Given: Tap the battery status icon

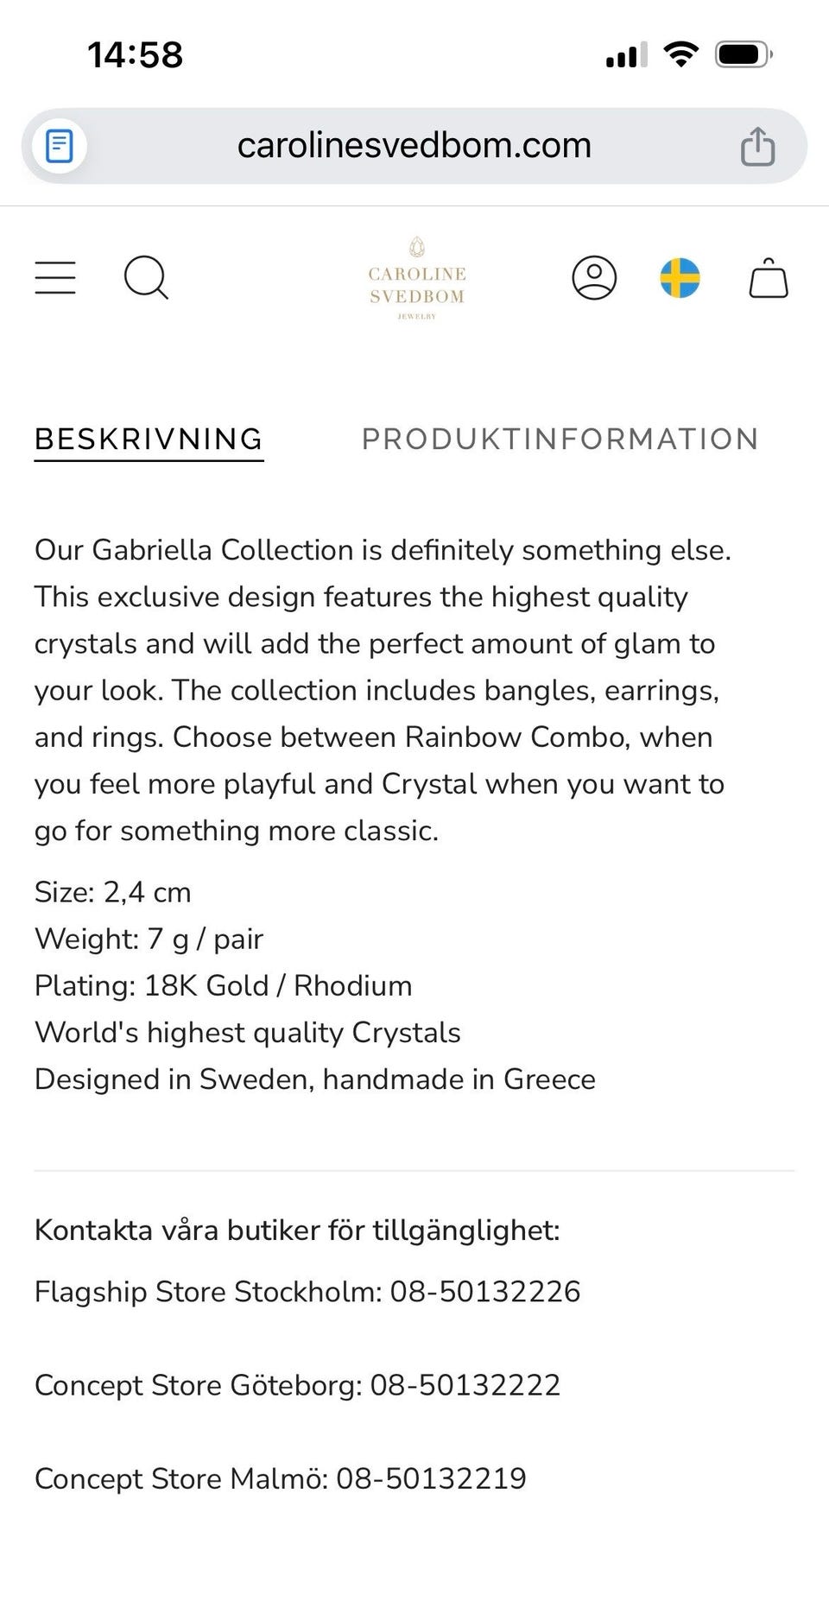Looking at the screenshot, I should pos(743,55).
